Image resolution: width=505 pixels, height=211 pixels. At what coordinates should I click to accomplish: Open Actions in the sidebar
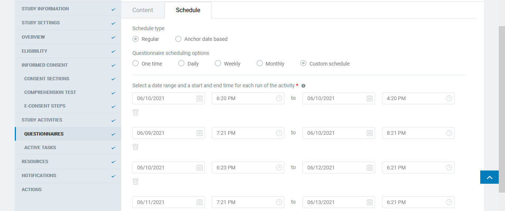(x=68, y=190)
